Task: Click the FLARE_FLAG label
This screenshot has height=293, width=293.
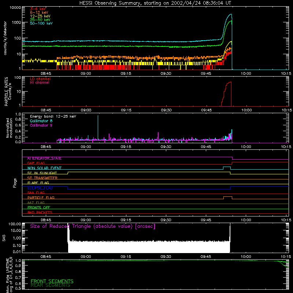Action: pos(38,183)
